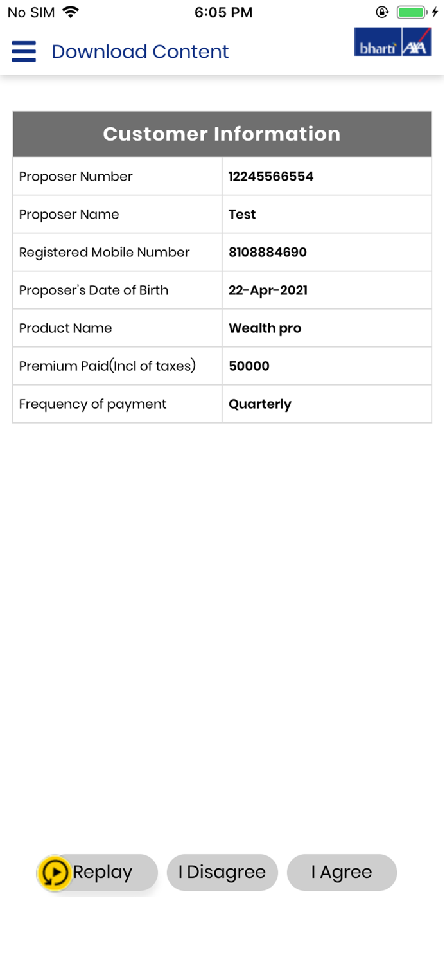Viewport: 445px width, 964px height.
Task: Tap the Bharti AXA logo
Action: [x=392, y=42]
